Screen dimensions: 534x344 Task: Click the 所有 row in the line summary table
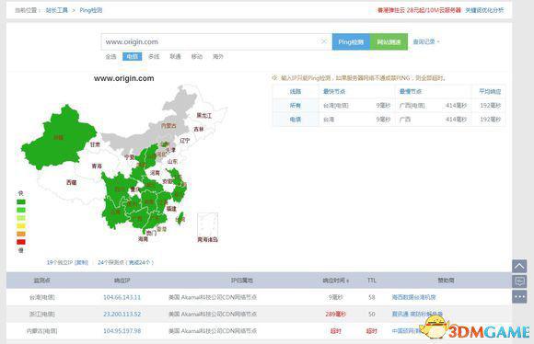click(389, 106)
